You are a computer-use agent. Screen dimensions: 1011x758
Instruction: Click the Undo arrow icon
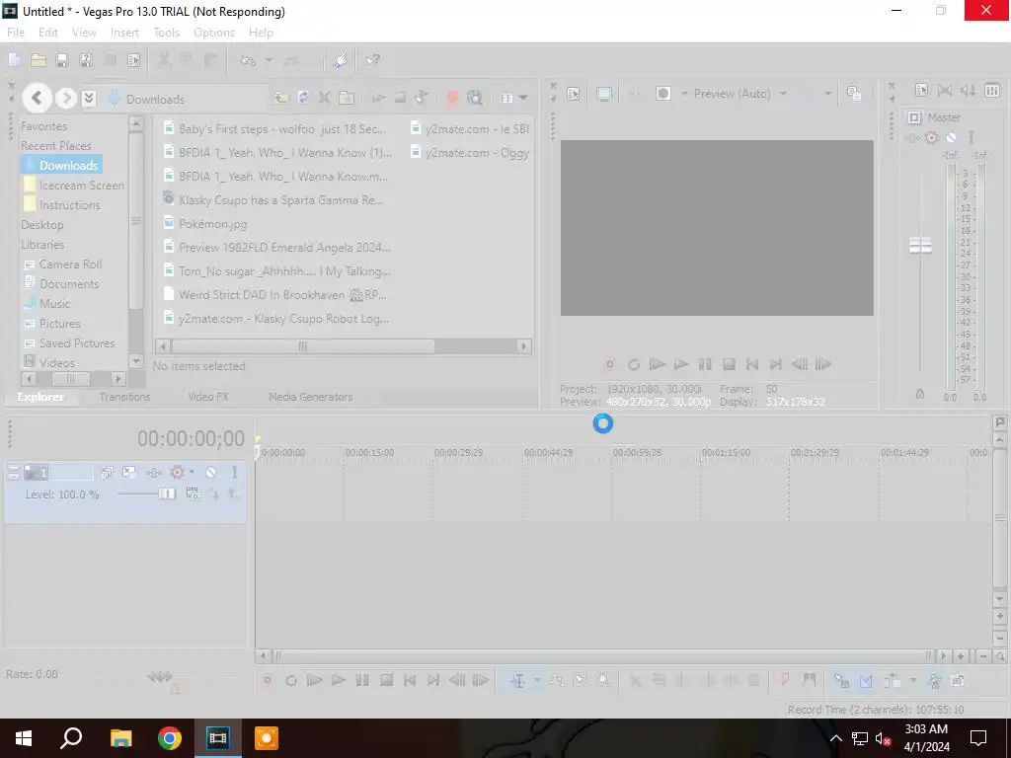pos(247,60)
